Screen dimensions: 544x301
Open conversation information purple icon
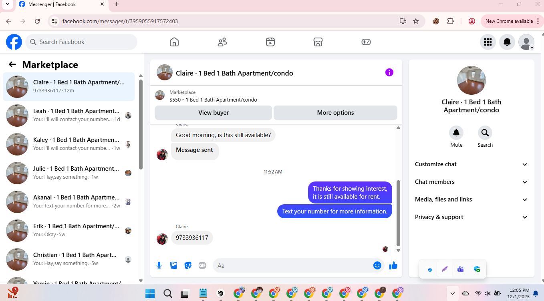point(389,72)
